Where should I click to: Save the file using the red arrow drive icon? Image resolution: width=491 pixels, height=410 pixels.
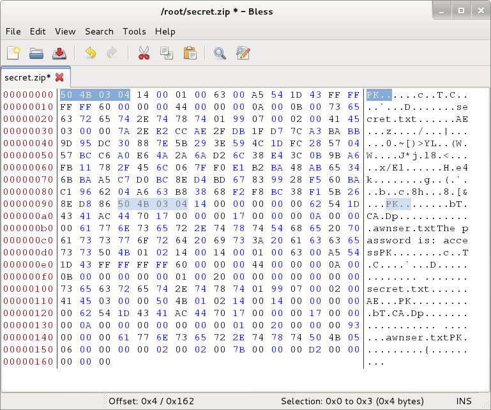pos(59,53)
